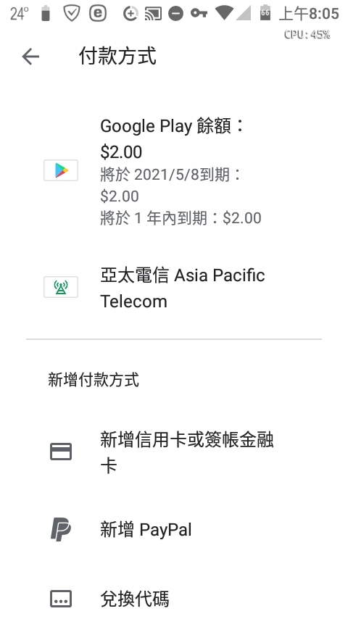
Task: Tap the shield icon in status bar
Action: [x=72, y=14]
